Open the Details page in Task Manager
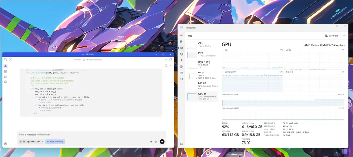The height and width of the screenshot is (157, 353). (x=181, y=73)
